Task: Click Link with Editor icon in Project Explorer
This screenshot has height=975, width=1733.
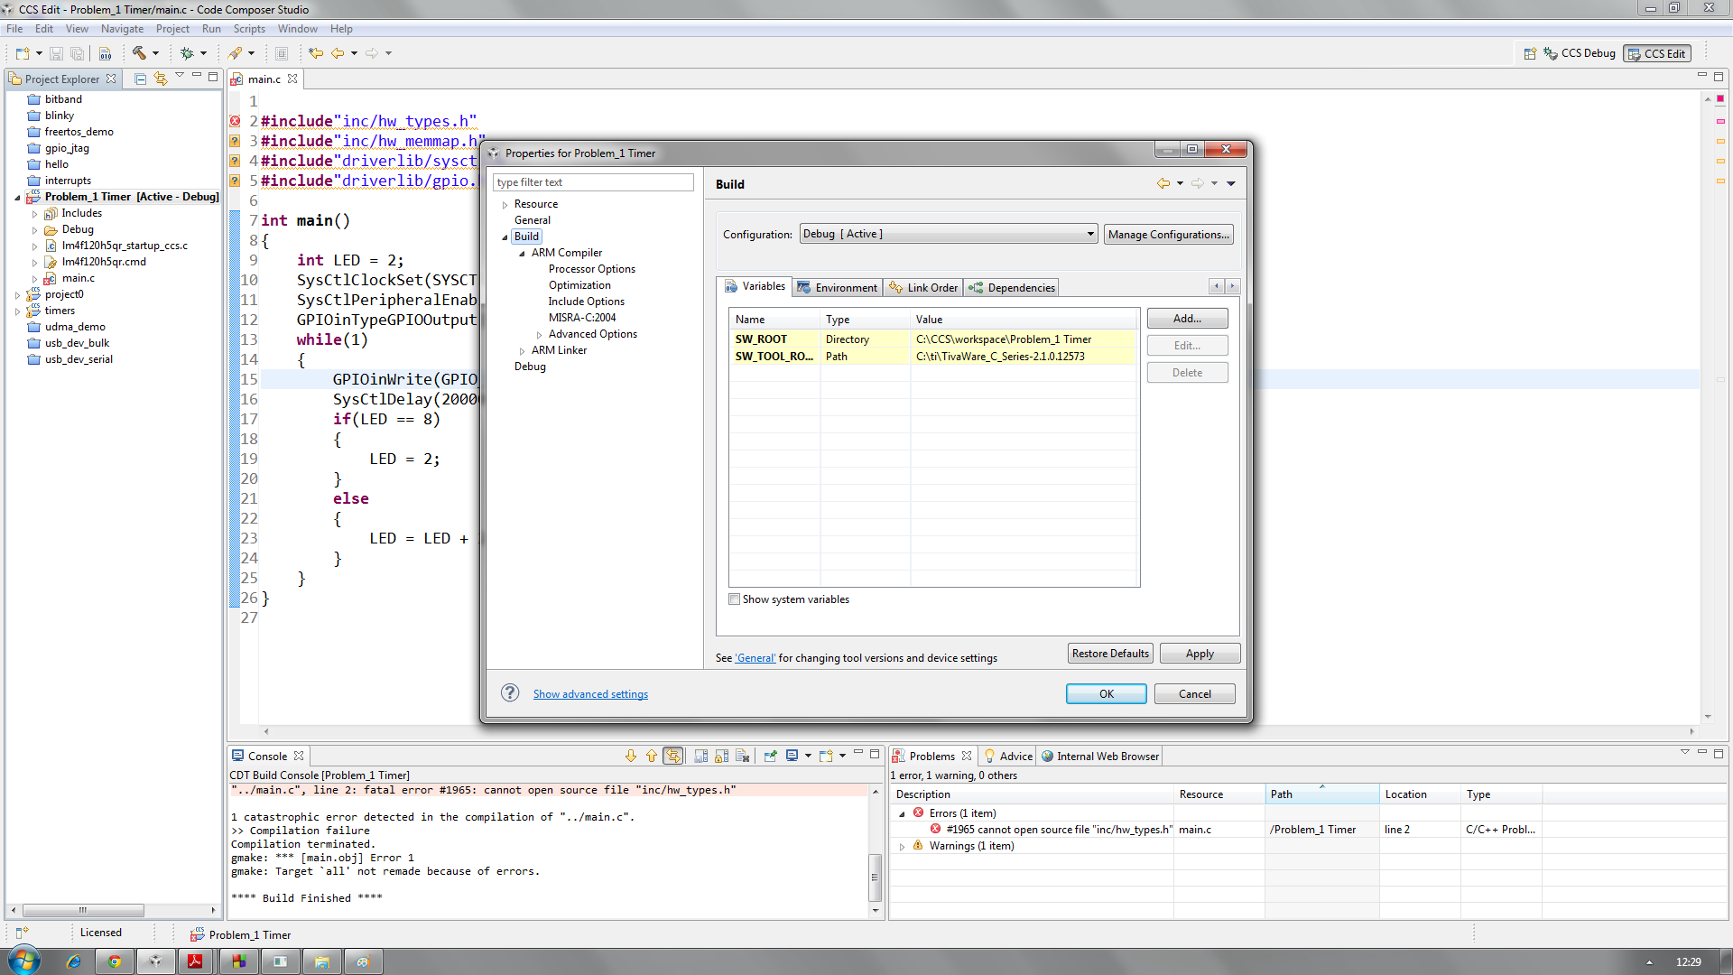Action: 161,79
